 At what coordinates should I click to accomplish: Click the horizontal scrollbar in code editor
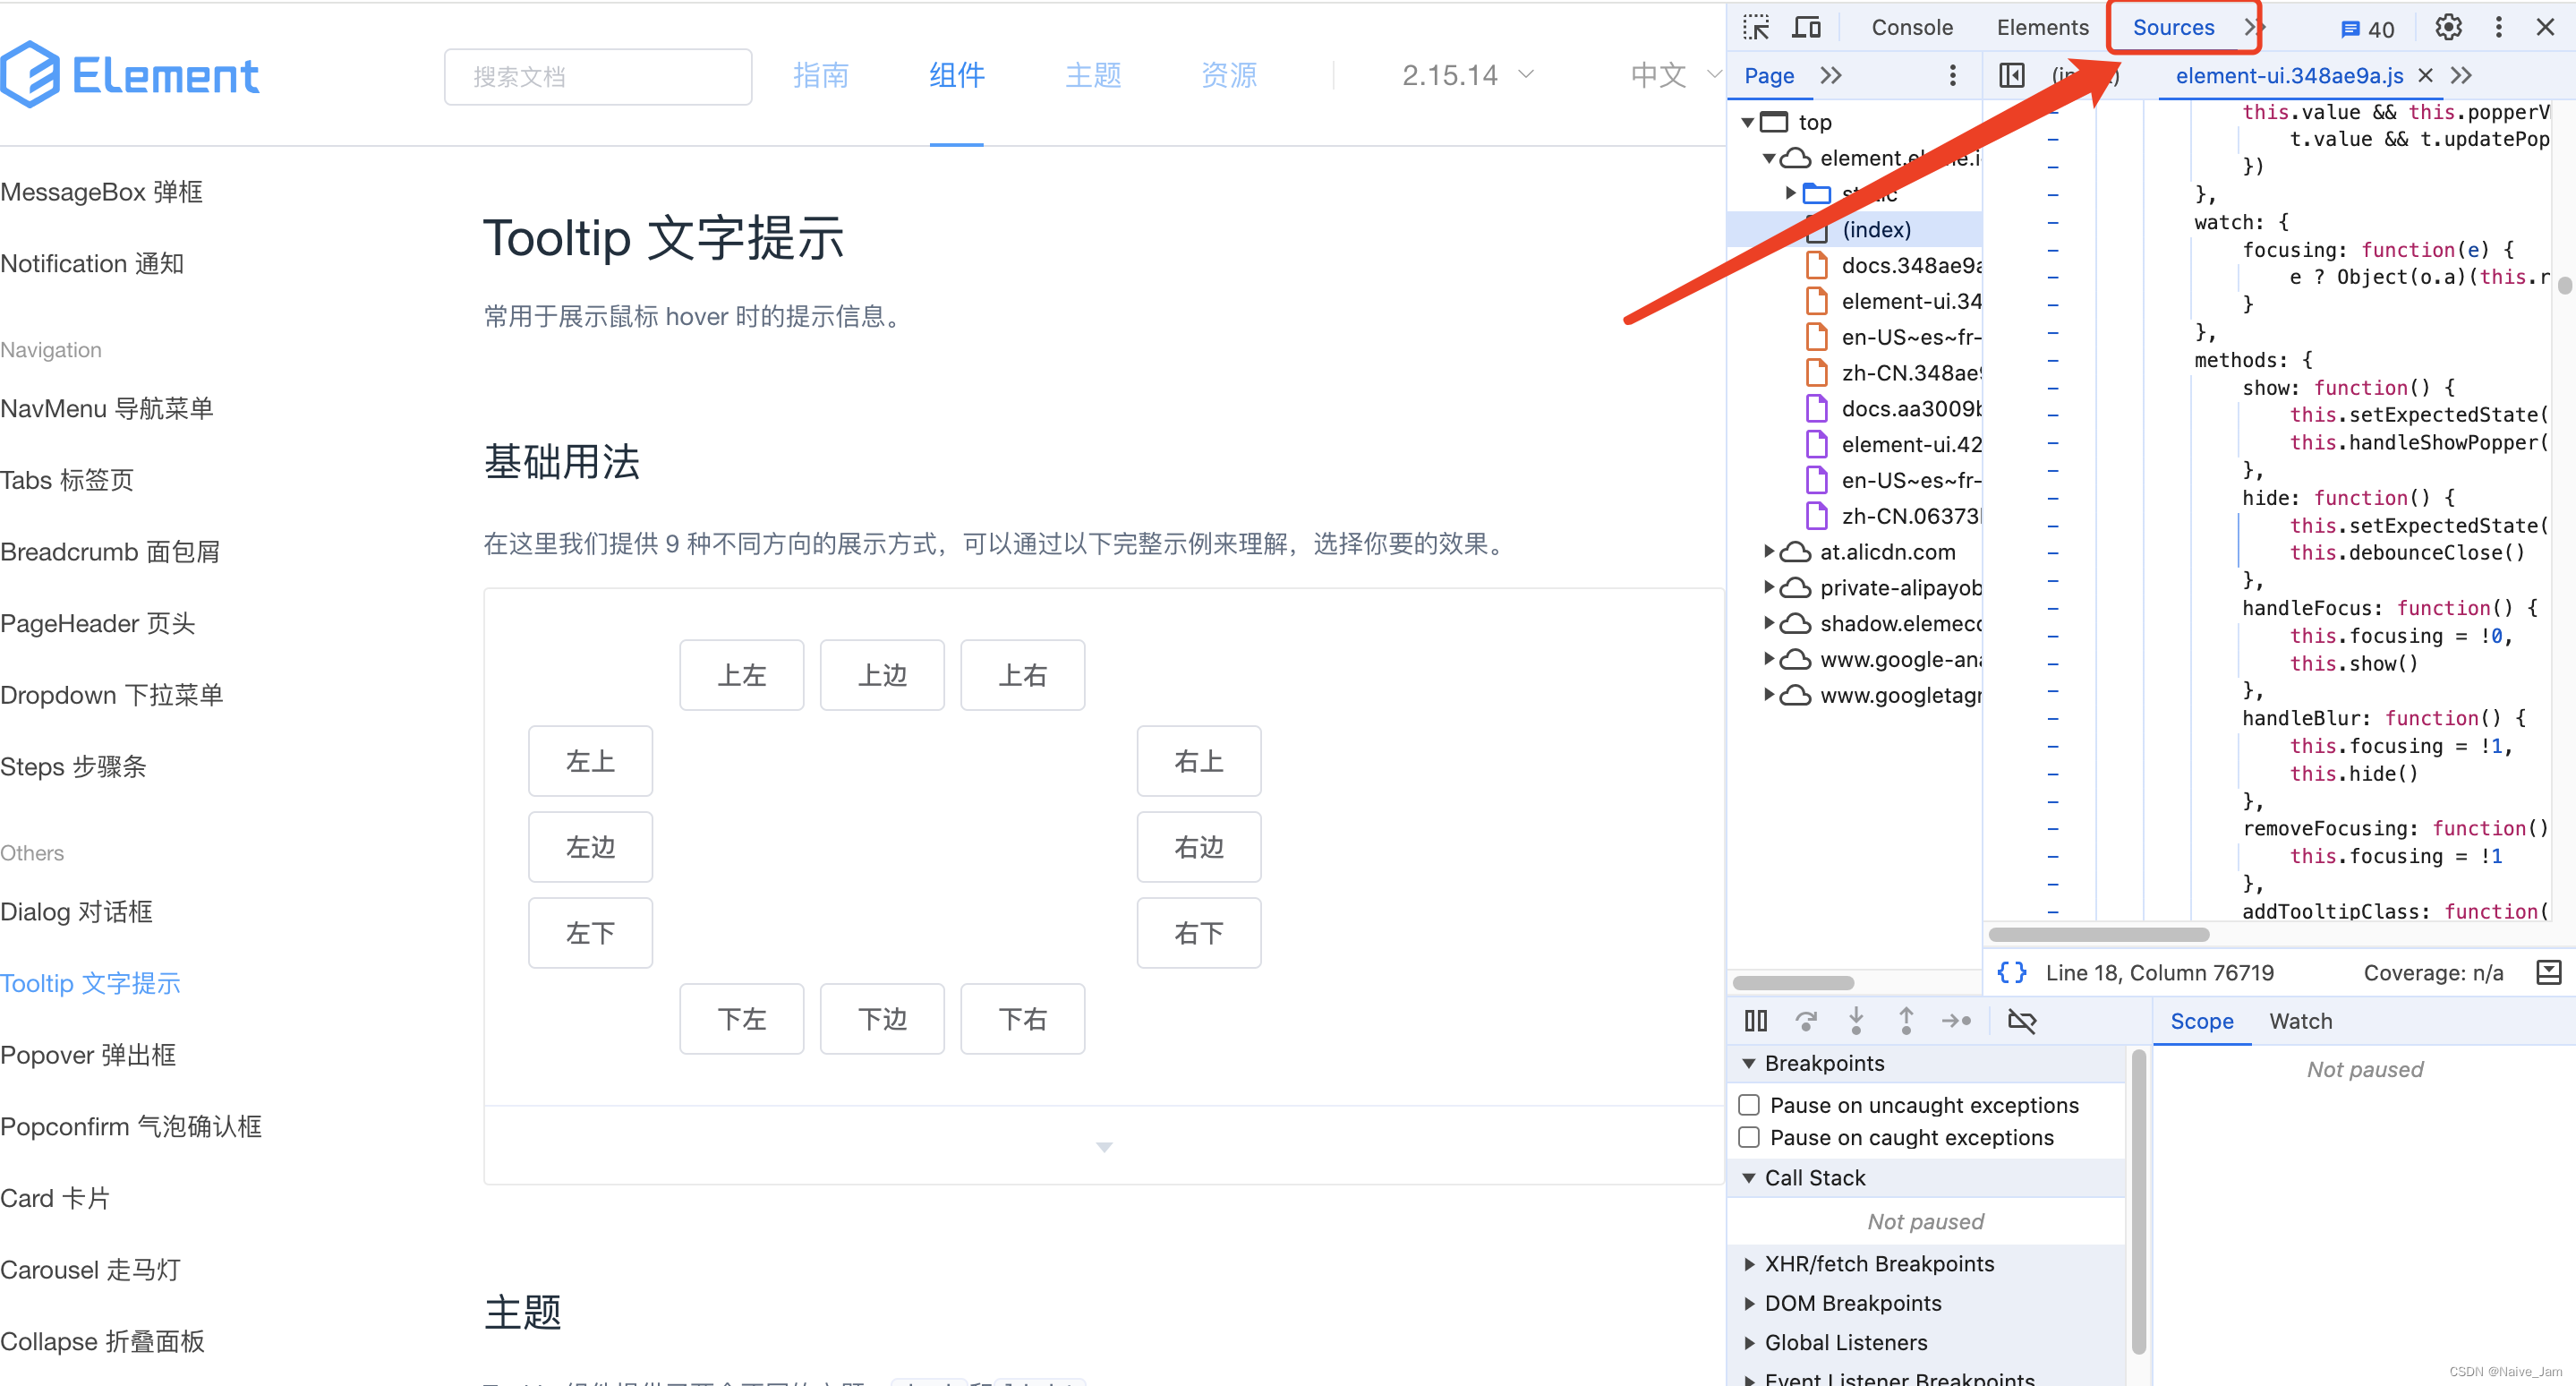click(2098, 935)
